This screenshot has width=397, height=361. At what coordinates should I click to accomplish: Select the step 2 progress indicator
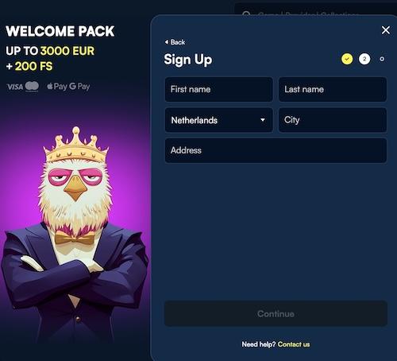click(x=364, y=59)
